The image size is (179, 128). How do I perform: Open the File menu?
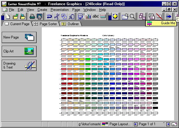click(x=12, y=10)
